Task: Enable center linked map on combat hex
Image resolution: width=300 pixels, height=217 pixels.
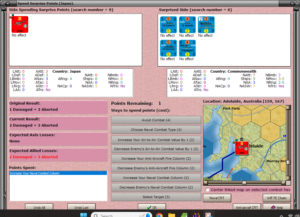Action: [208, 190]
